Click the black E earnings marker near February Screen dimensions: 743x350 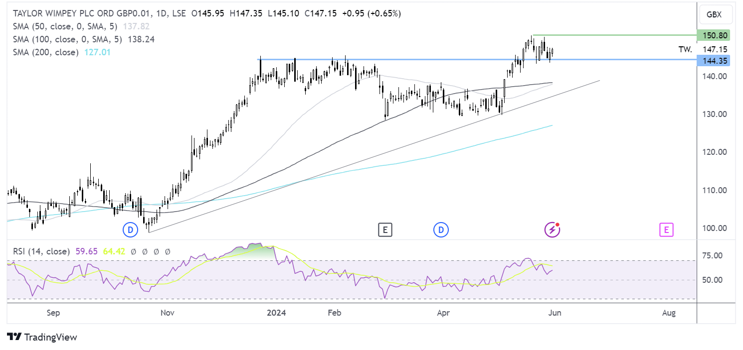click(385, 230)
